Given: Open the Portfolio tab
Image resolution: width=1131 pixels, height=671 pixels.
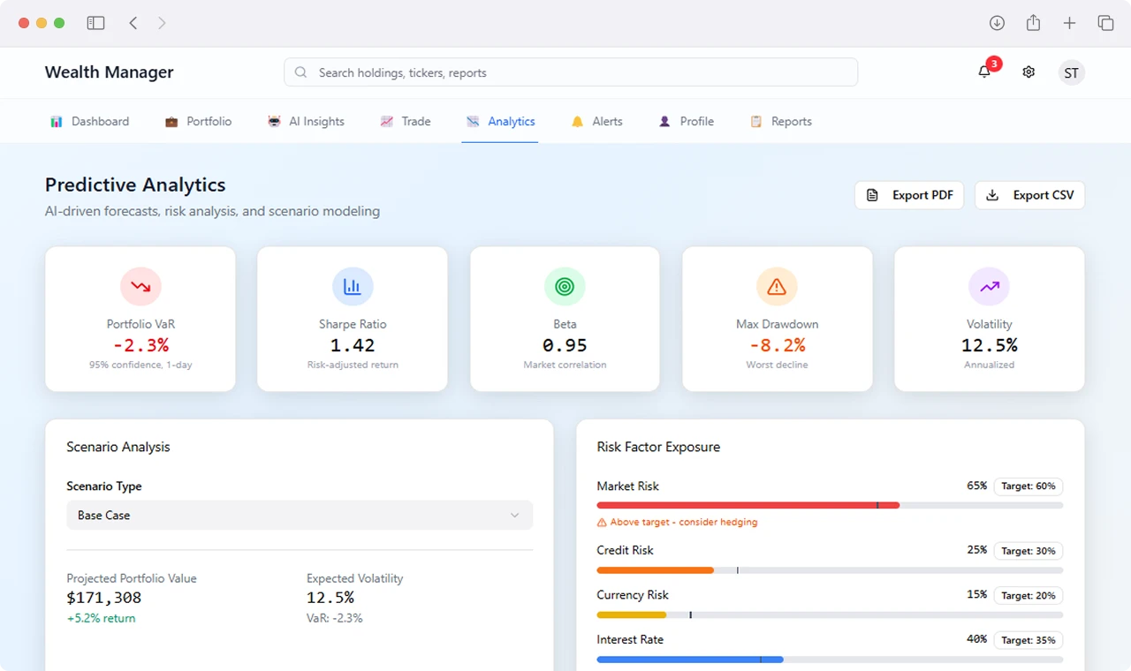Looking at the screenshot, I should click(x=199, y=121).
